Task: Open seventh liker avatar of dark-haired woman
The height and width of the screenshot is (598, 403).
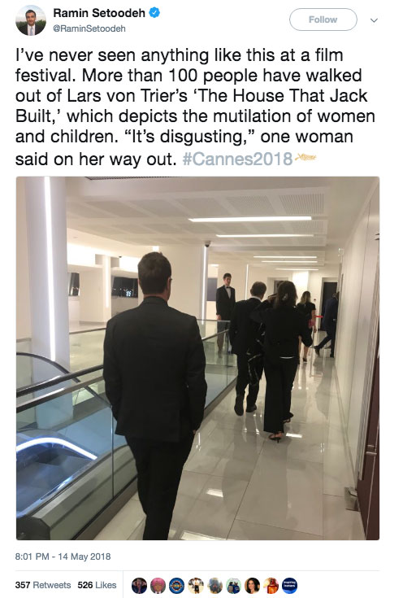Action: 252,586
